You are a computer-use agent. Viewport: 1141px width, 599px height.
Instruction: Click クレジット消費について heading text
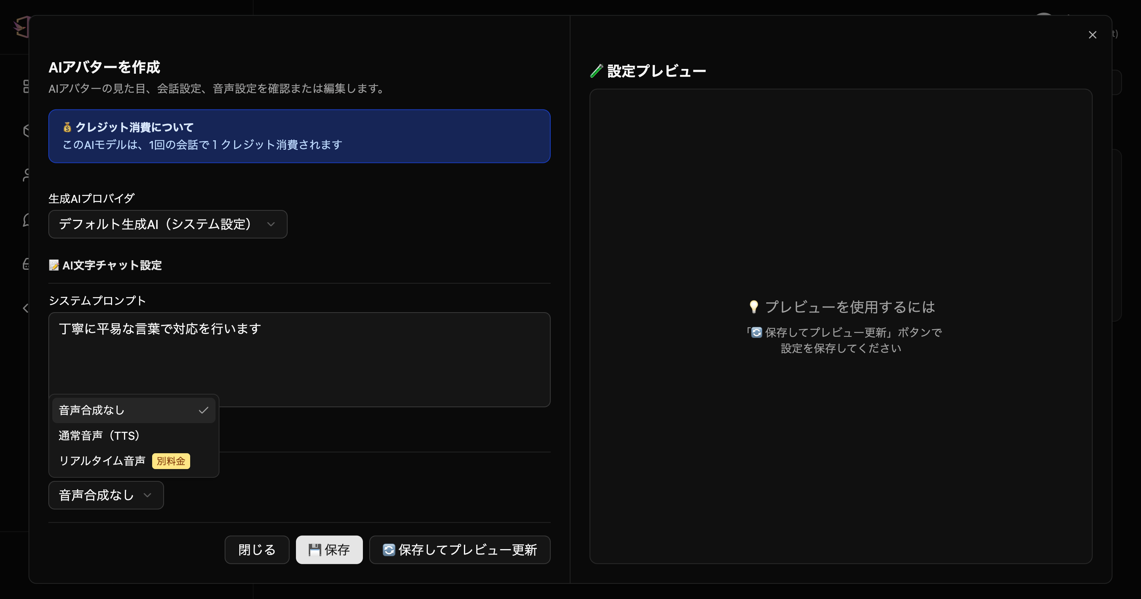click(134, 127)
